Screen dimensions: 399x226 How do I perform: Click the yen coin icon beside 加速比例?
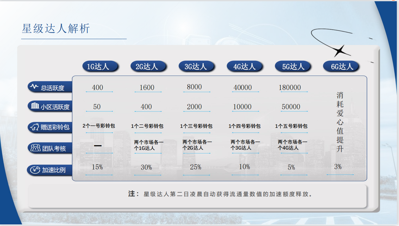tap(35, 169)
